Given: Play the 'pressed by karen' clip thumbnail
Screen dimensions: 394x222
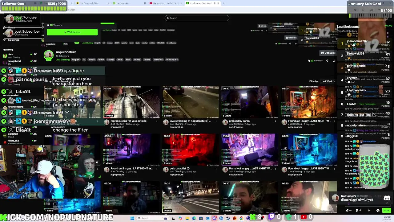Looking at the screenshot, I should (250, 102).
